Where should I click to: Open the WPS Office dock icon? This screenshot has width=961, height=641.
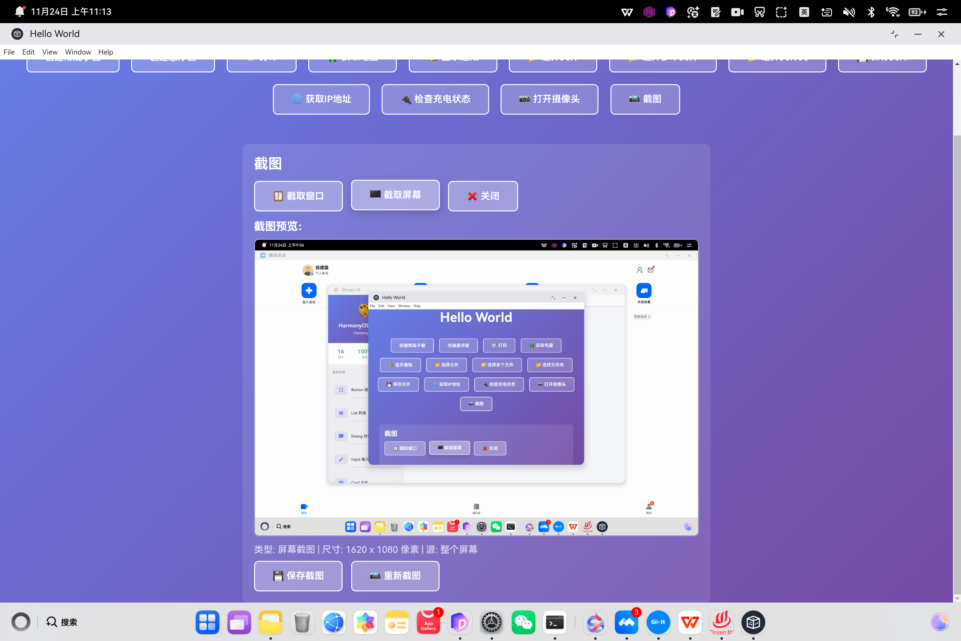point(690,622)
